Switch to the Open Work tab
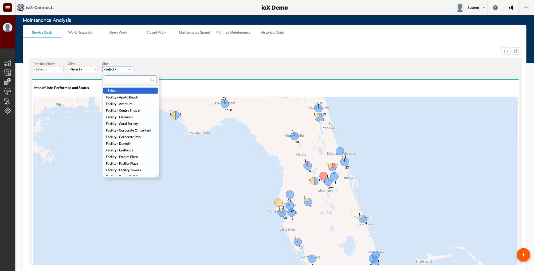Viewport: 534px width, 271px height. tap(118, 32)
